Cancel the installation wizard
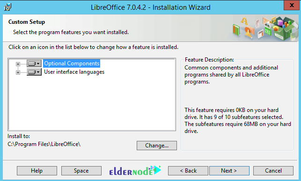Image resolution: width=301 pixels, height=181 pixels. [273, 171]
